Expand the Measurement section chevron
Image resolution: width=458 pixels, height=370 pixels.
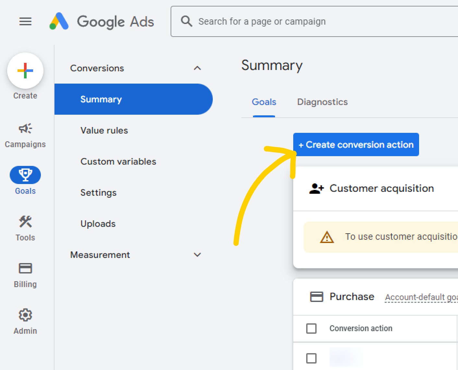pos(197,255)
